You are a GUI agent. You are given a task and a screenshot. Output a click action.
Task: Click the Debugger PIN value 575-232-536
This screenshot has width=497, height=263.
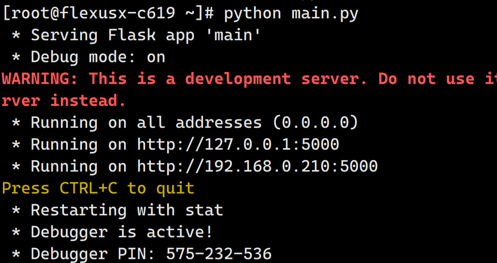click(x=219, y=254)
